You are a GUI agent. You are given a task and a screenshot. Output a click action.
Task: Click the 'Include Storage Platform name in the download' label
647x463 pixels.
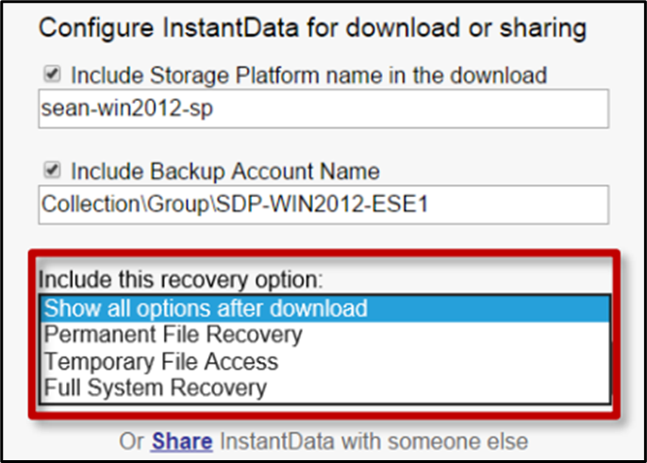[x=308, y=75]
